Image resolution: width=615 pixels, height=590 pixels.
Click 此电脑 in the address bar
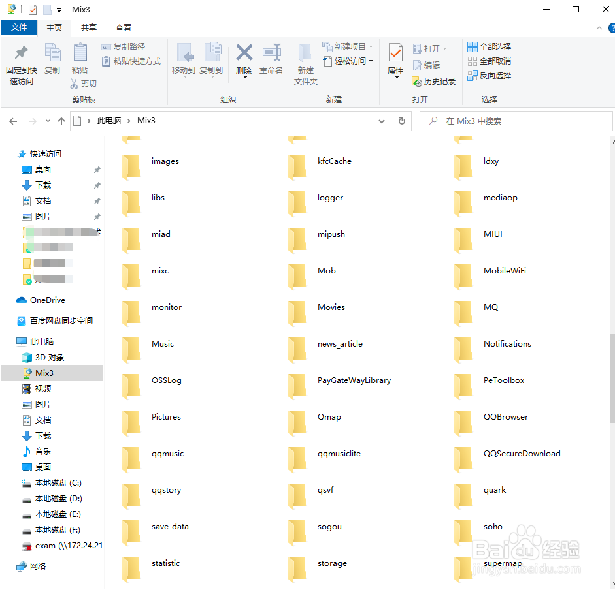tap(109, 121)
